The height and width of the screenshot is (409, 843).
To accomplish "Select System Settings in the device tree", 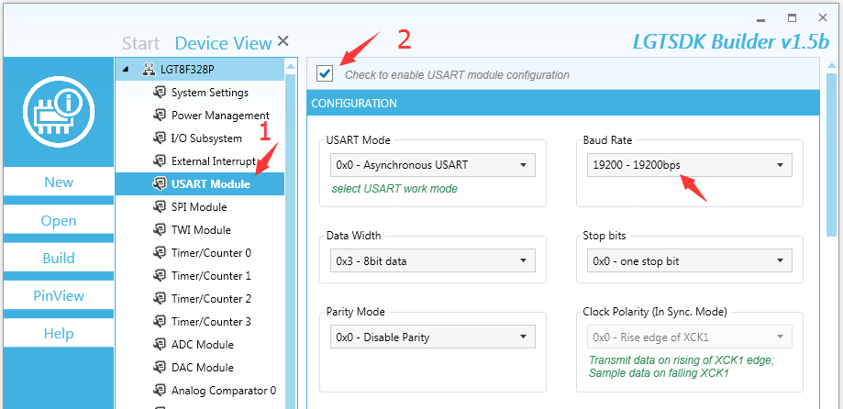I will tap(210, 93).
